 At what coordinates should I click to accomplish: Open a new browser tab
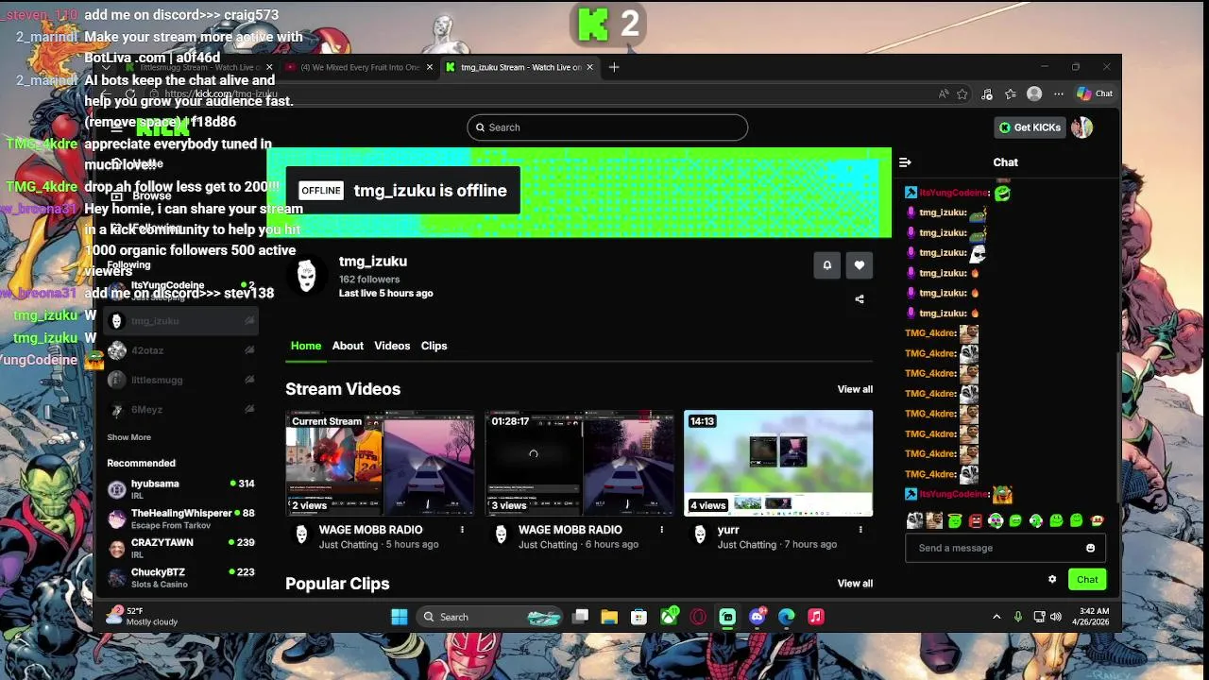[614, 67]
